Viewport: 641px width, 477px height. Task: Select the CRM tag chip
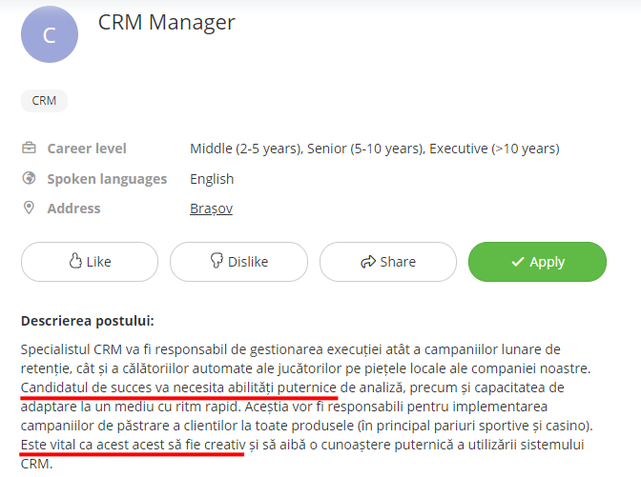(x=44, y=100)
